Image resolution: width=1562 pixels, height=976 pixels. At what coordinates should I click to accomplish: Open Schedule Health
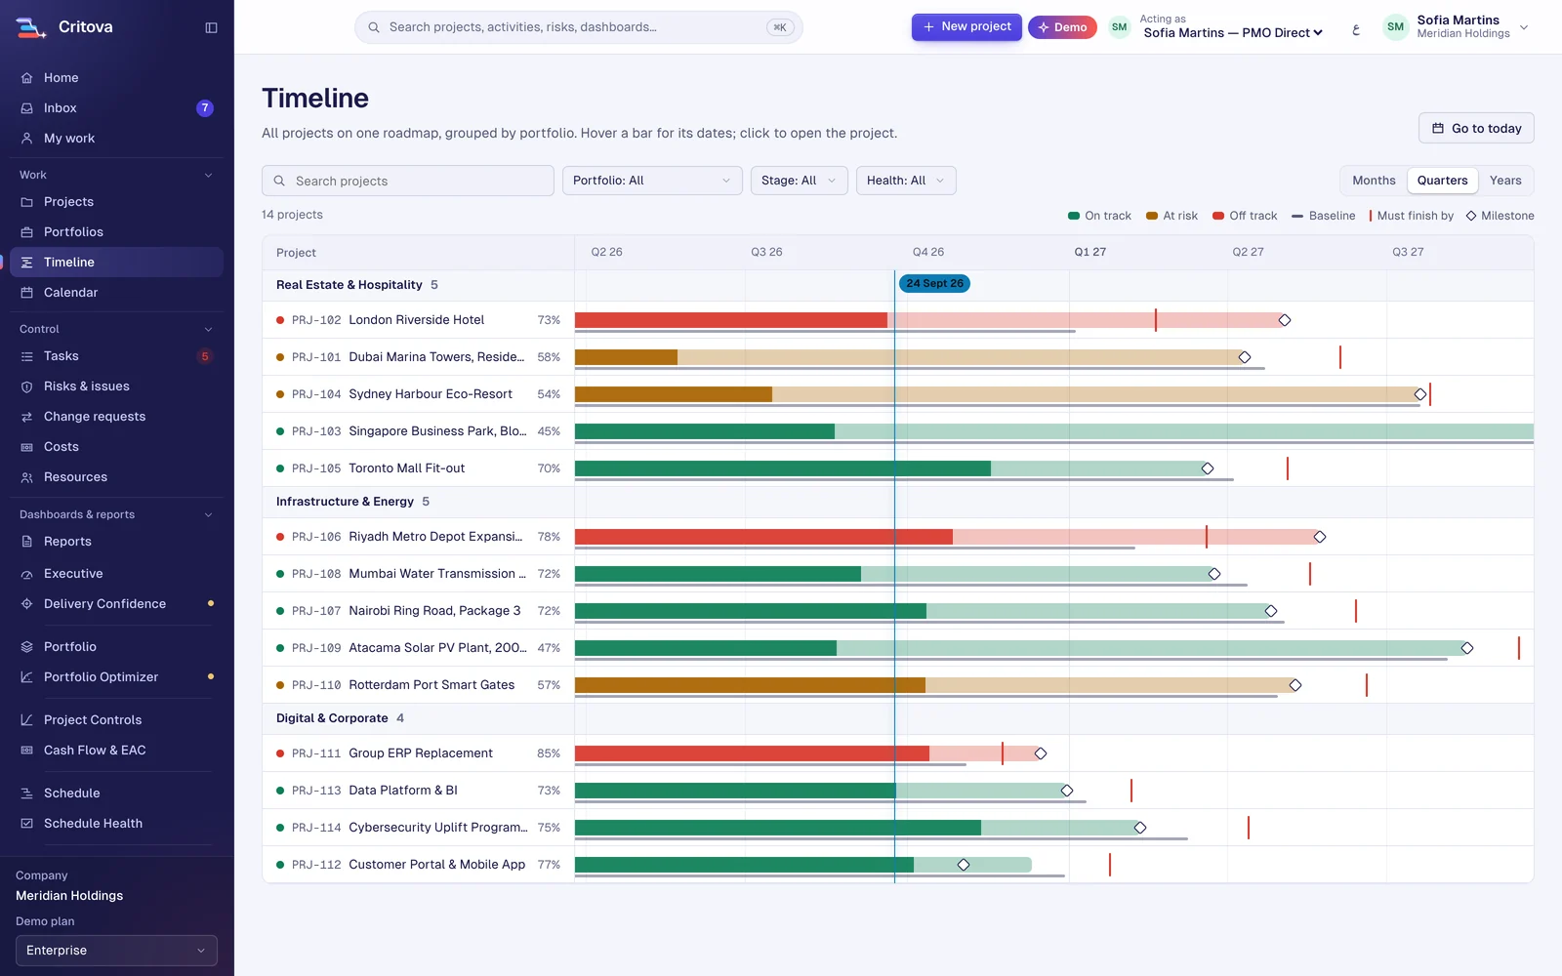click(x=116, y=824)
